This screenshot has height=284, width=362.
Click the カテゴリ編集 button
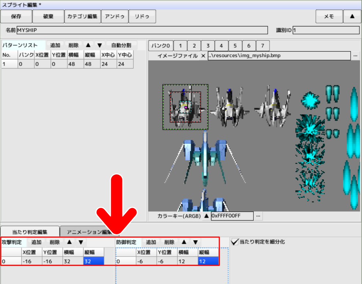coord(82,16)
